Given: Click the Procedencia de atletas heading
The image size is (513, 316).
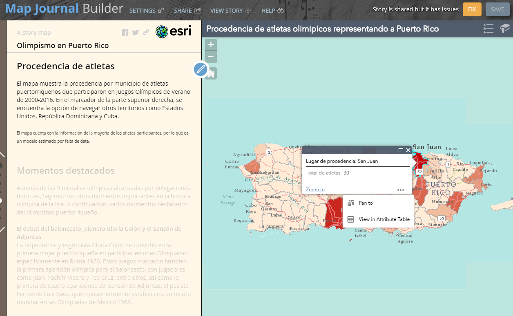Looking at the screenshot, I should [66, 66].
